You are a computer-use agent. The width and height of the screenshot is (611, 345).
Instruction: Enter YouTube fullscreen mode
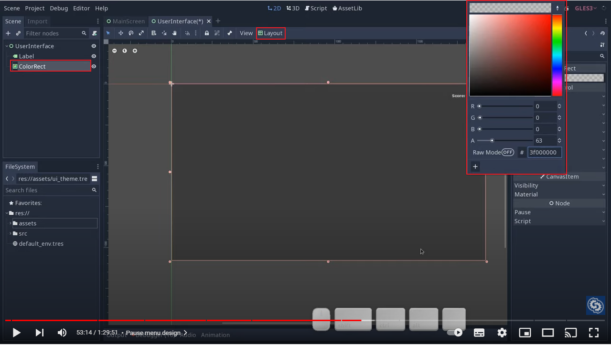point(593,333)
